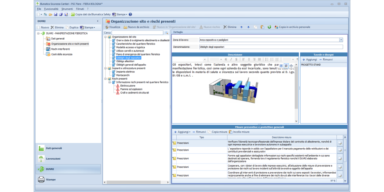Move item up with blue arrow
The image size is (384, 192).
(241, 27)
